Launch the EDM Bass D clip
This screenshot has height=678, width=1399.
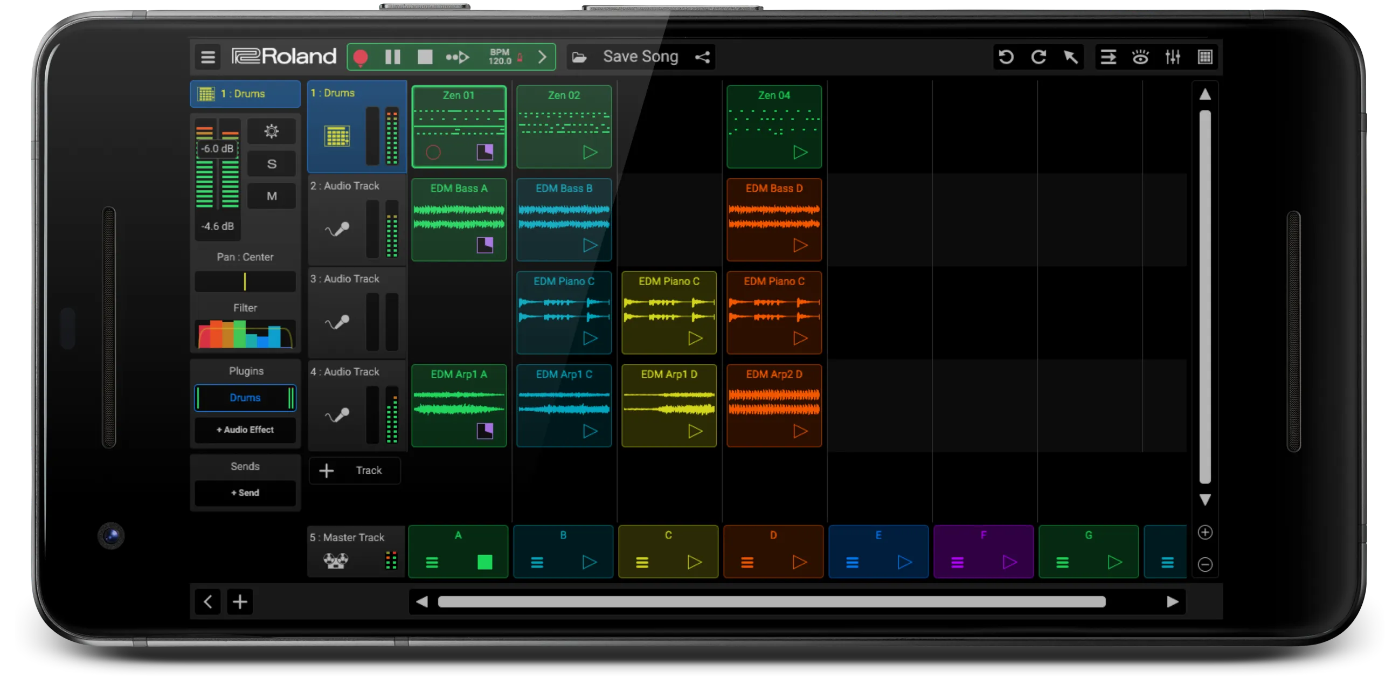click(799, 246)
